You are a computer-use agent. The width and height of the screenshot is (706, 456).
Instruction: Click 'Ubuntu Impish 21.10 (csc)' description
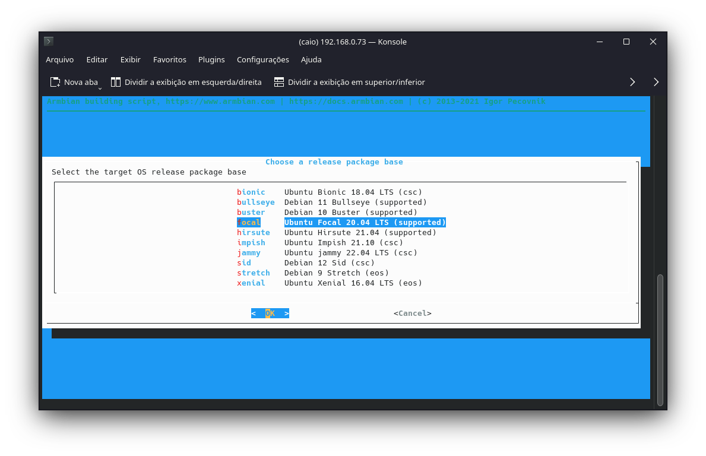point(344,243)
